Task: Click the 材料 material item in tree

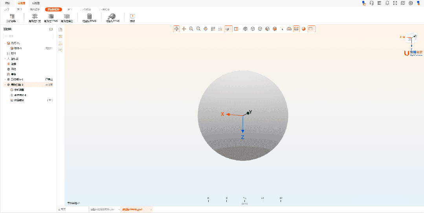Action: click(x=13, y=53)
